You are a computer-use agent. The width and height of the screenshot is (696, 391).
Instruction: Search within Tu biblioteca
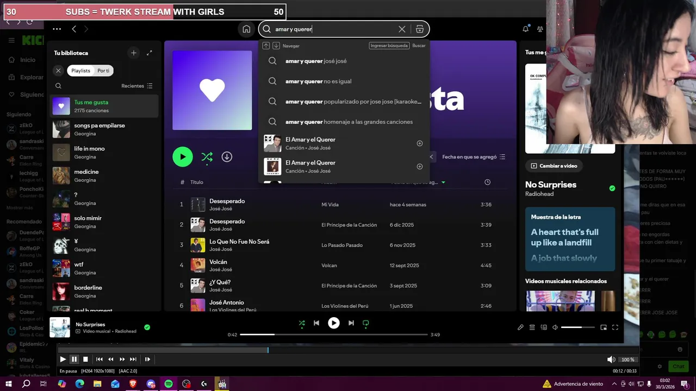[58, 86]
